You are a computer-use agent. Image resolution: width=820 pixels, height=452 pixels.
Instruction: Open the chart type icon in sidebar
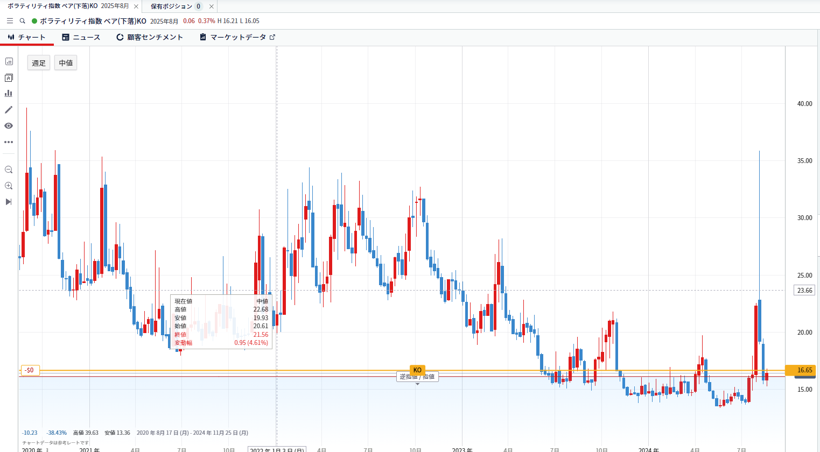9,78
